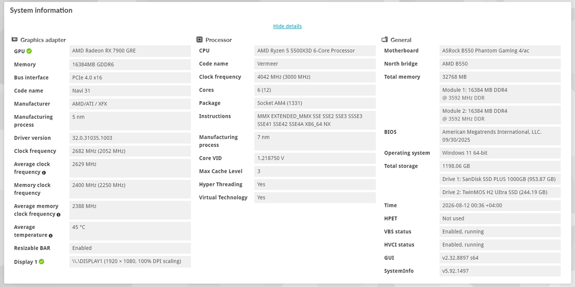This screenshot has width=575, height=287.
Task: Click the PCIe 4.0 x16 bus interface value
Action: [x=130, y=78]
